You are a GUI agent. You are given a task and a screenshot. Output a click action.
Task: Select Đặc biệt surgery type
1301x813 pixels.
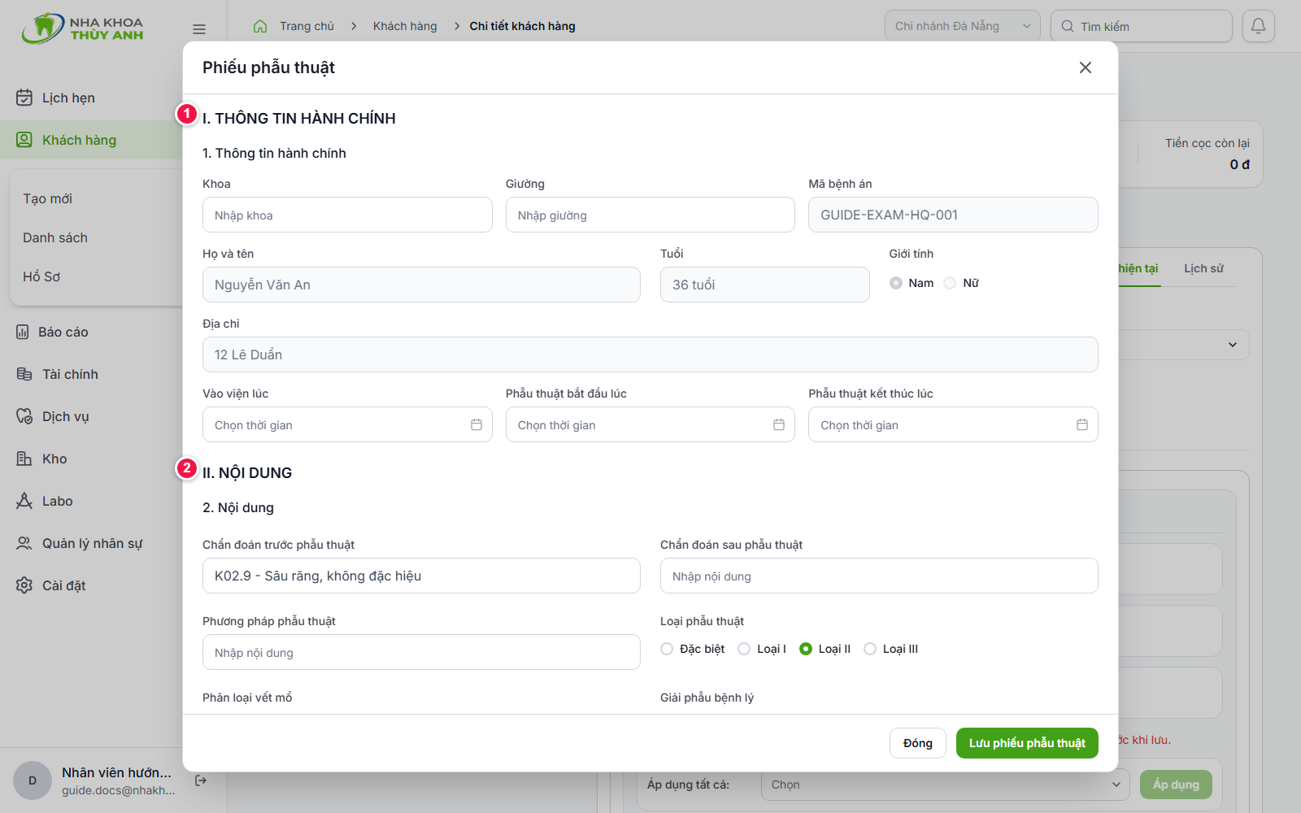[667, 649]
